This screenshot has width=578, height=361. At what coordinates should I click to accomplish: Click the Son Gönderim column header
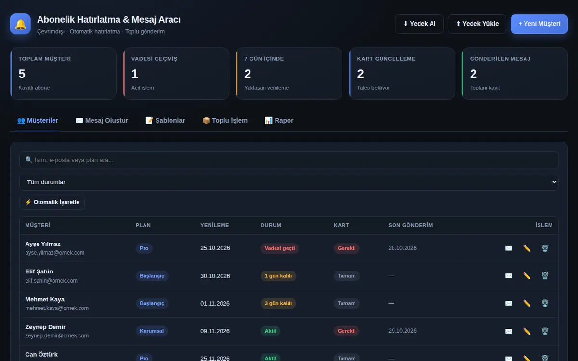coord(410,225)
